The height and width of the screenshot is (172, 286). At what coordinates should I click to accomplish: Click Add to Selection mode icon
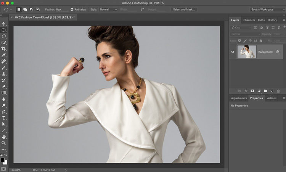tap(25, 10)
